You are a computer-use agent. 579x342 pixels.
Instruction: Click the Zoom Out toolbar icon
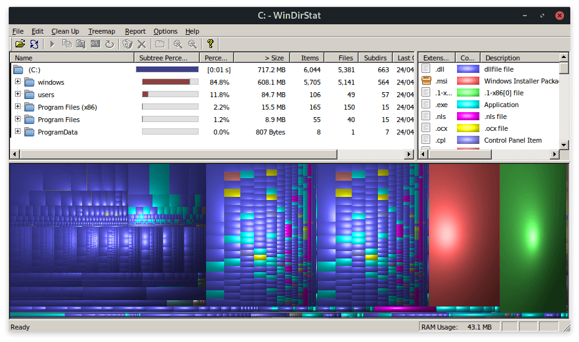point(192,44)
